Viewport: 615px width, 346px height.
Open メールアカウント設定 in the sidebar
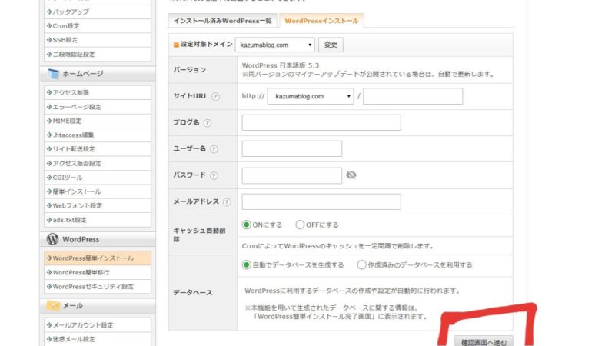98,324
